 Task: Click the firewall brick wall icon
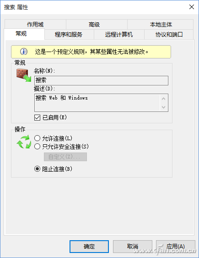click(x=23, y=75)
